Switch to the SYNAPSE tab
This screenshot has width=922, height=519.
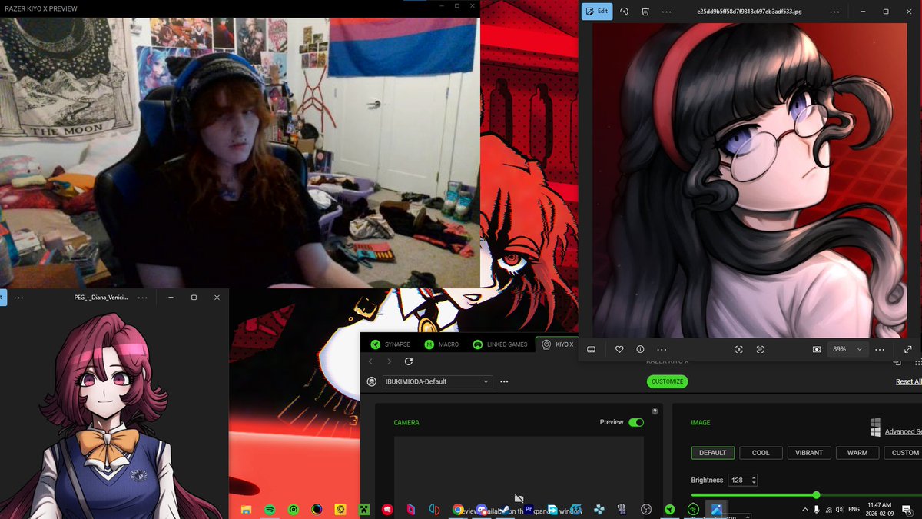point(390,344)
